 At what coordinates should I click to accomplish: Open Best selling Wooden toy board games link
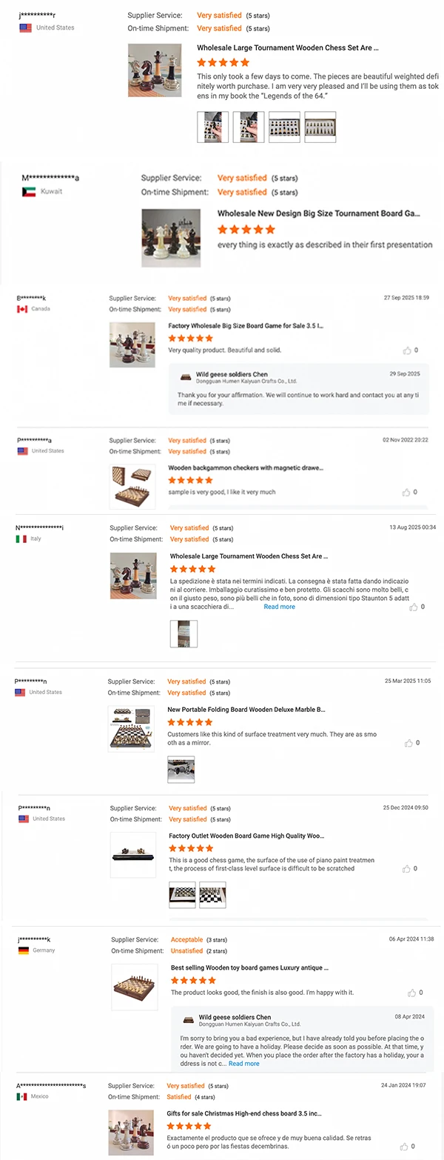(249, 967)
